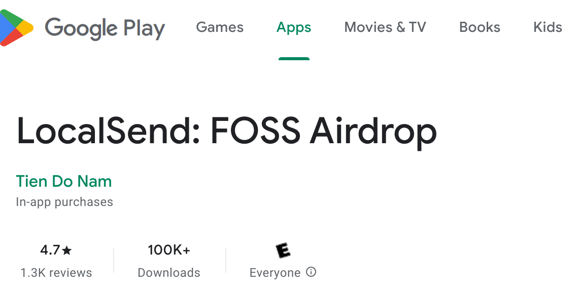The width and height of the screenshot is (579, 294).
Task: Open content rating info circle icon
Action: point(312,272)
